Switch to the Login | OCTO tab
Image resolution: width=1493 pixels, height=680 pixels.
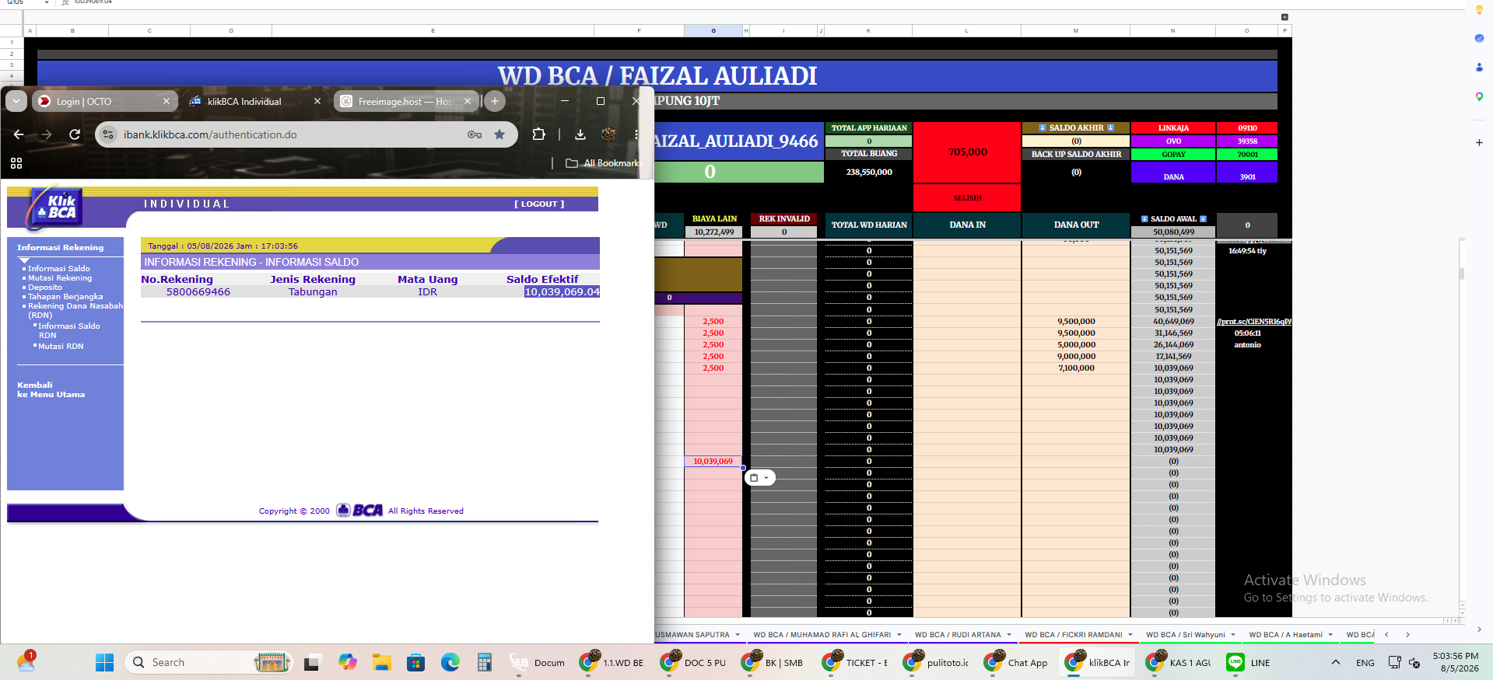coord(103,101)
